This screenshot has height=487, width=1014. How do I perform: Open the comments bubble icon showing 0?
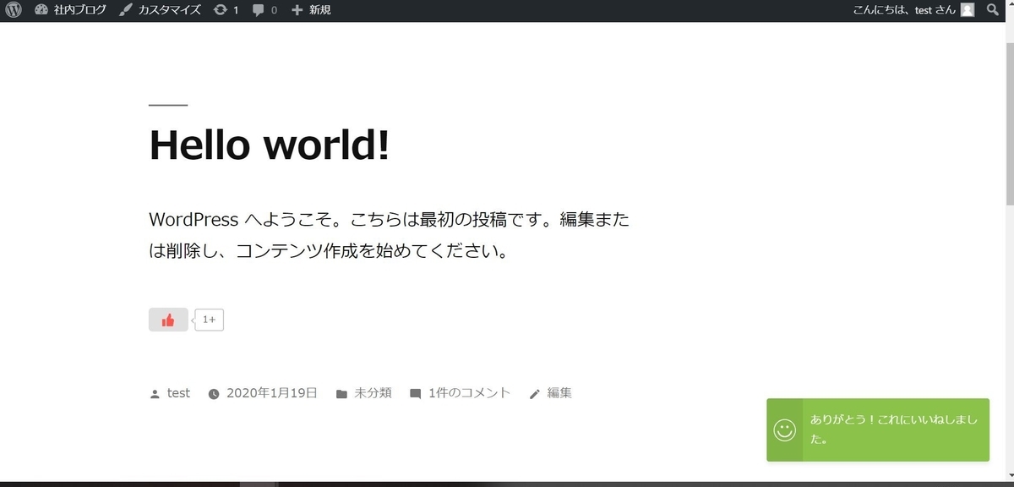click(257, 10)
